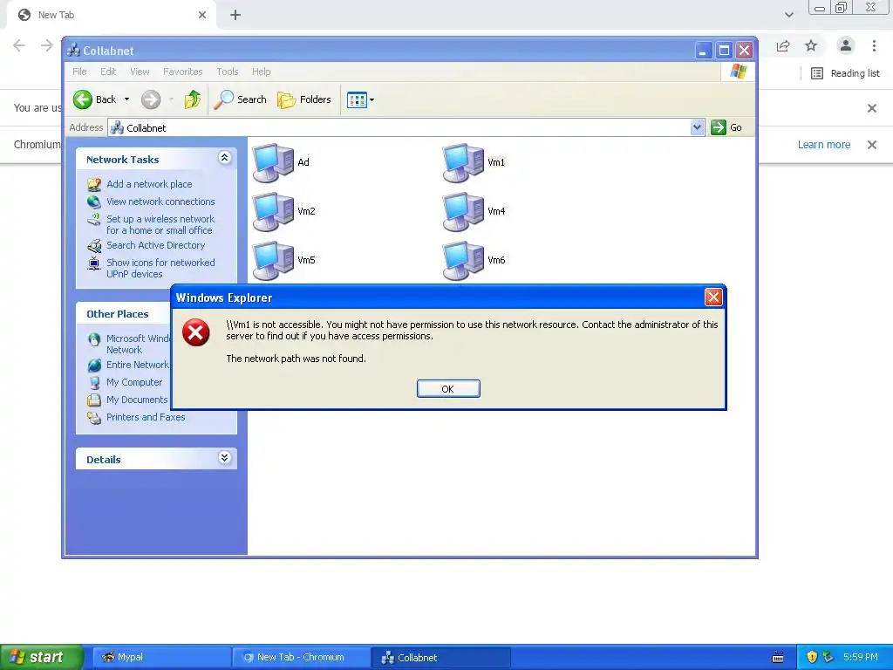893x670 pixels.
Task: Open the Back history dropdown arrow
Action: (x=127, y=99)
